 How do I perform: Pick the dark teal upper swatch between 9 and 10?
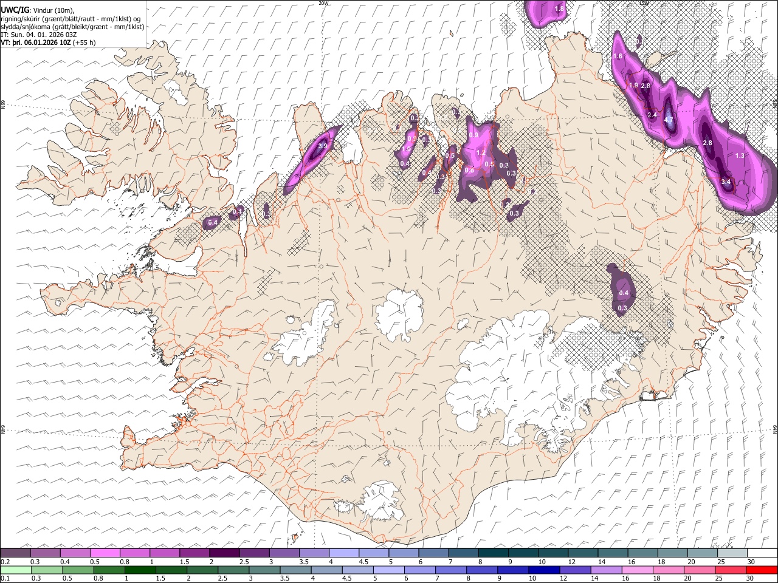pos(522,553)
